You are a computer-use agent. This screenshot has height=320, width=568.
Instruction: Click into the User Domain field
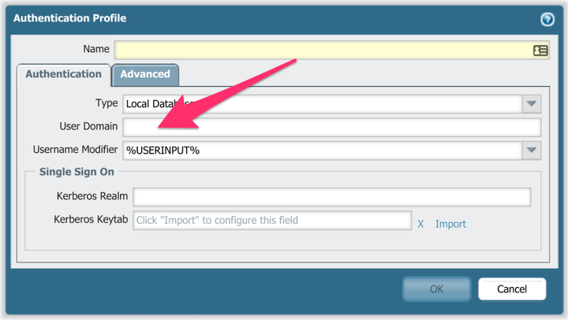point(331,127)
